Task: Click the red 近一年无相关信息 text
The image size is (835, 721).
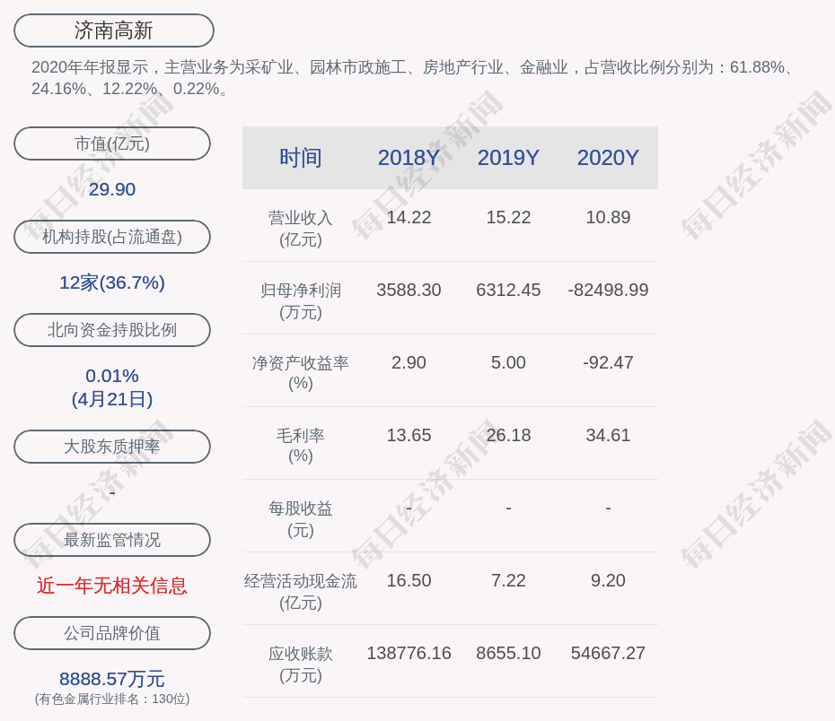Action: 112,586
